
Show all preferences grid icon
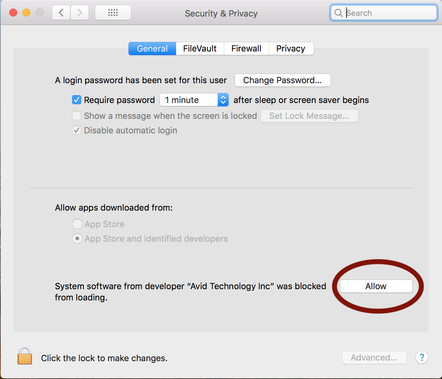tap(113, 13)
